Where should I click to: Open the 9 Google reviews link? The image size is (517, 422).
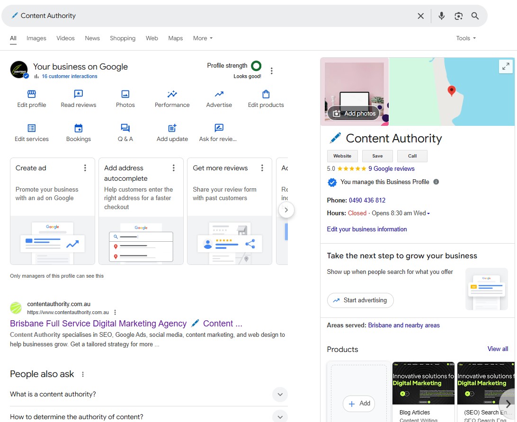coord(392,168)
